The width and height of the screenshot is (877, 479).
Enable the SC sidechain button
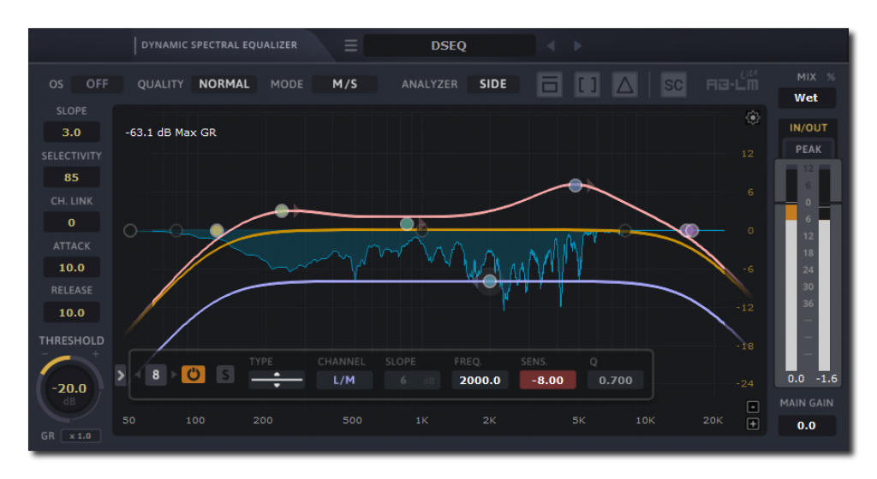(674, 85)
